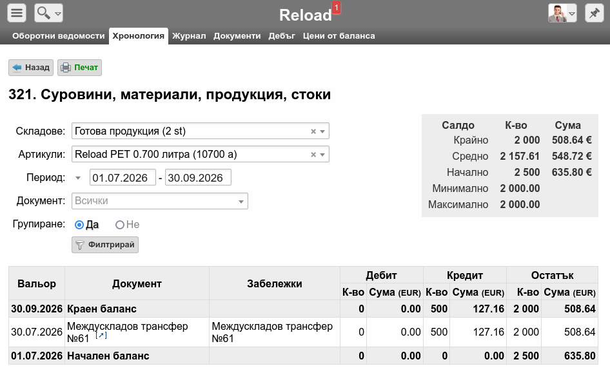This screenshot has height=373, width=610.
Task: Select the Да grouping radio button
Action: (79, 225)
